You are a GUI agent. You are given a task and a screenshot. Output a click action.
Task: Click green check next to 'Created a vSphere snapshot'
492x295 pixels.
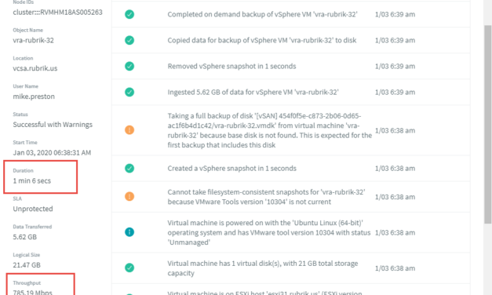[129, 168]
